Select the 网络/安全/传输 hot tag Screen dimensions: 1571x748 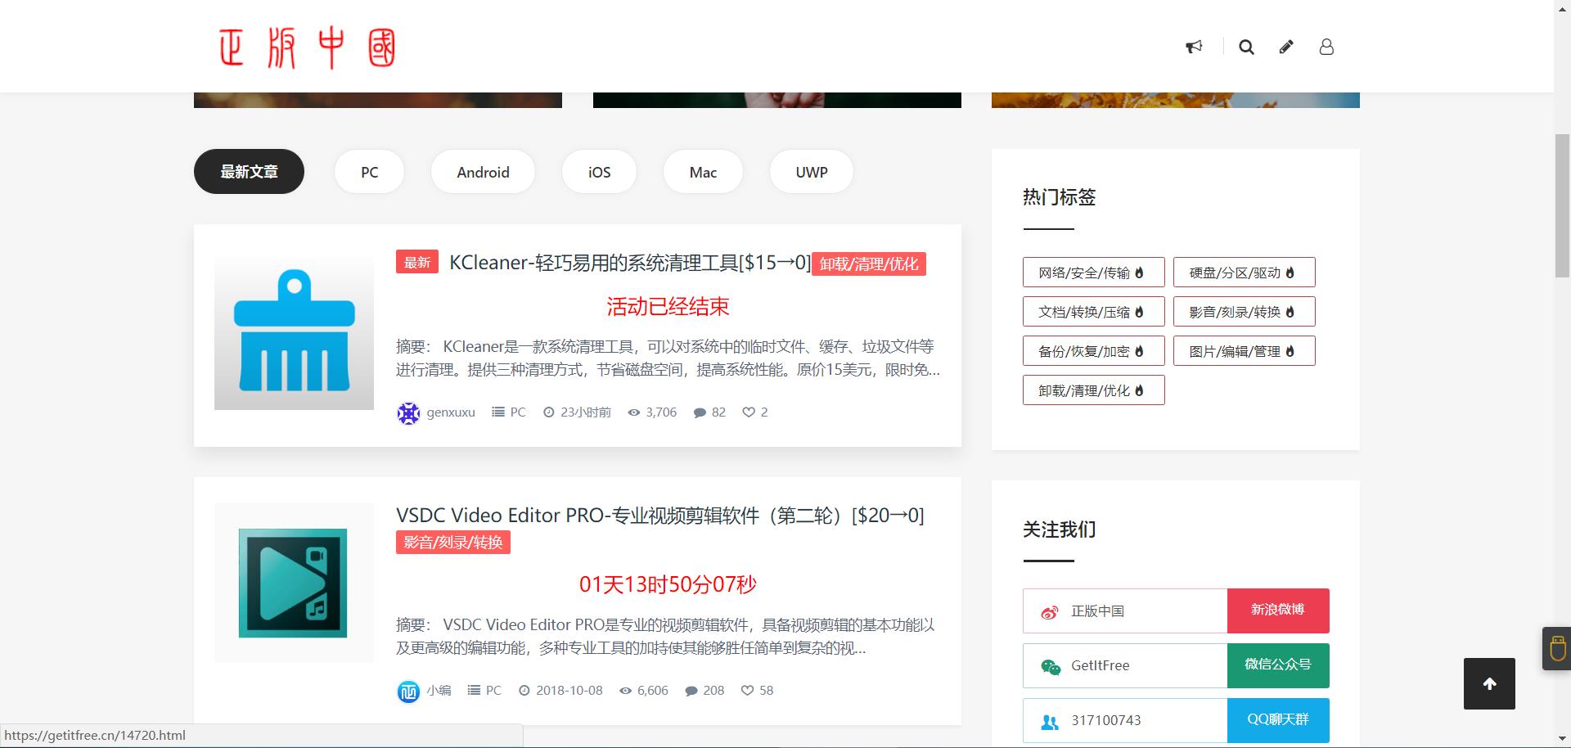point(1093,273)
